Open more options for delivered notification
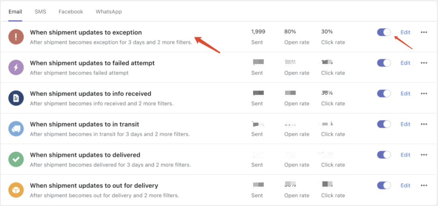This screenshot has height=206, width=438. pyautogui.click(x=424, y=155)
